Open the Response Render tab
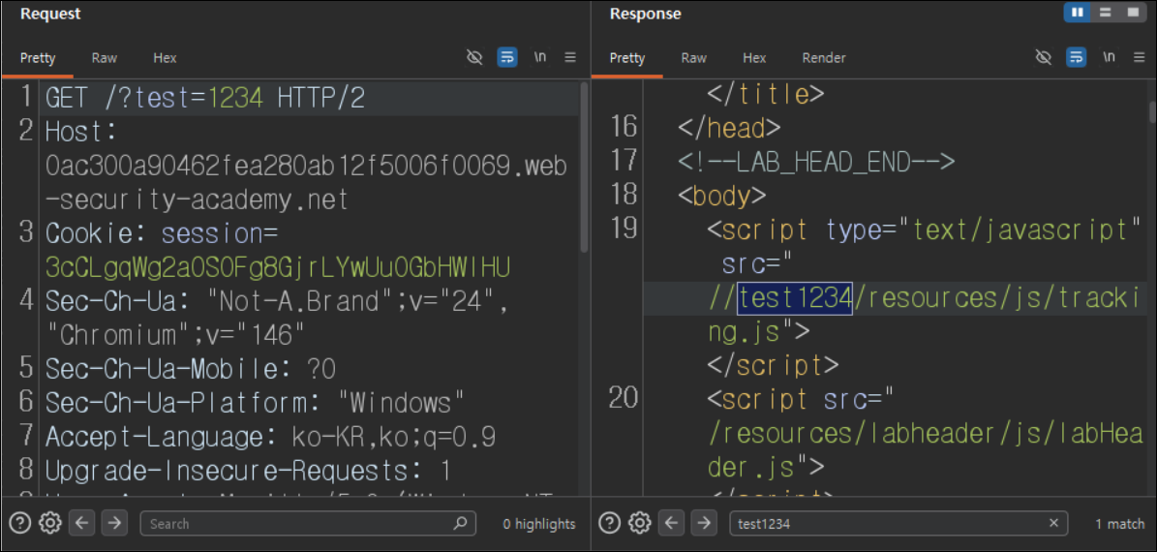1157x552 pixels. click(x=824, y=58)
